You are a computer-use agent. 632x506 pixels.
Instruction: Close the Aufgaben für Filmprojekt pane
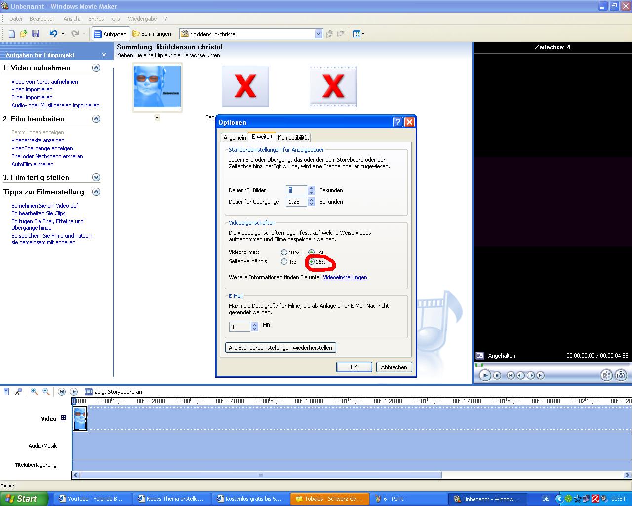104,55
